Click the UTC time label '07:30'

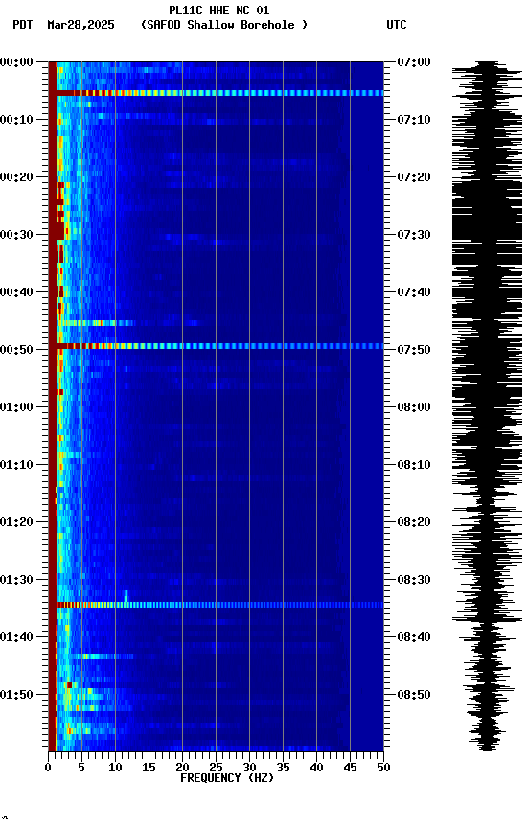(x=414, y=235)
